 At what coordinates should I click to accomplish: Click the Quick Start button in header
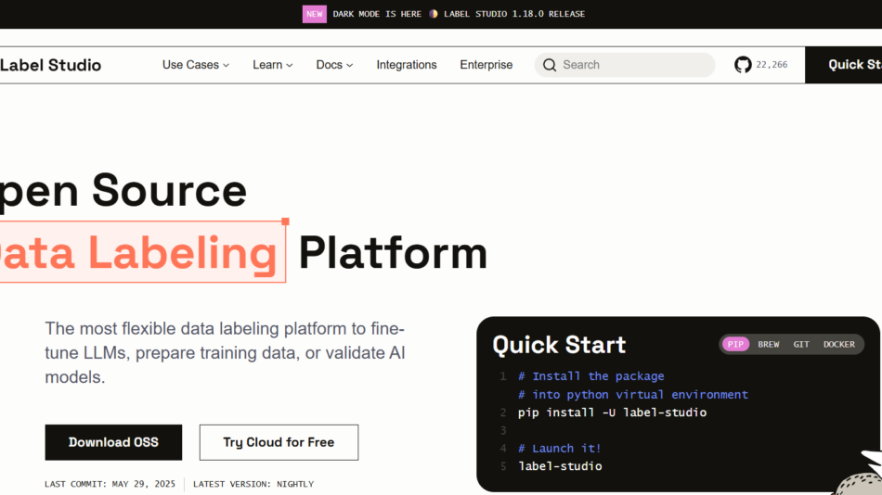(x=850, y=65)
